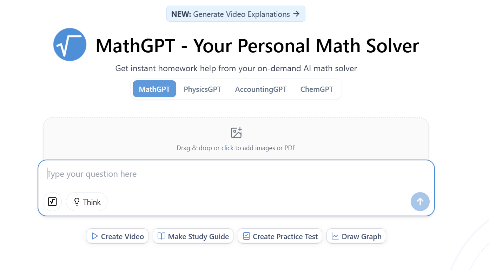
Task: Click the Practice Test checklist icon
Action: [246, 236]
